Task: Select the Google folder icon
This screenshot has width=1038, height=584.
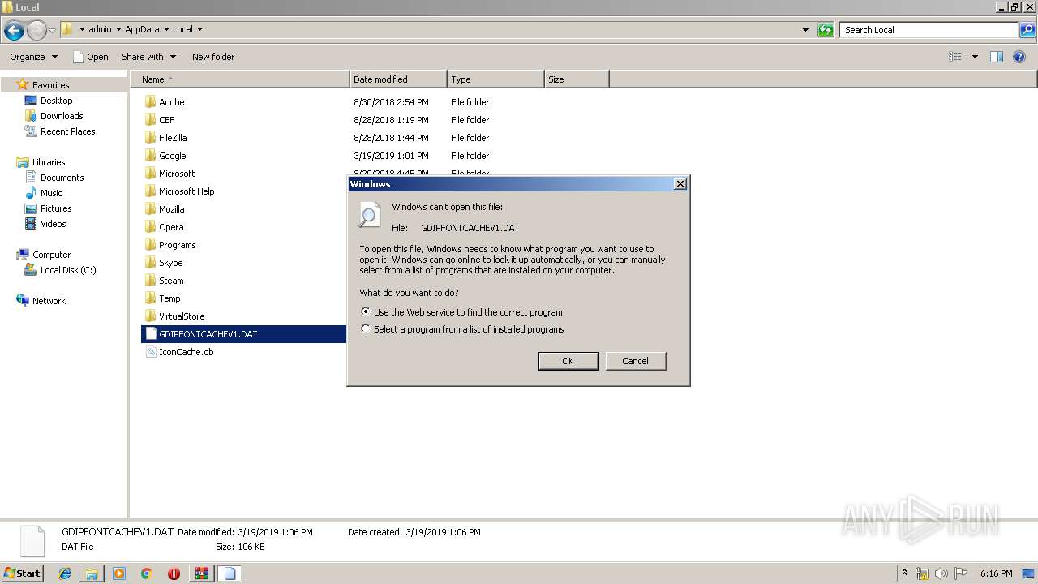Action: pos(150,155)
